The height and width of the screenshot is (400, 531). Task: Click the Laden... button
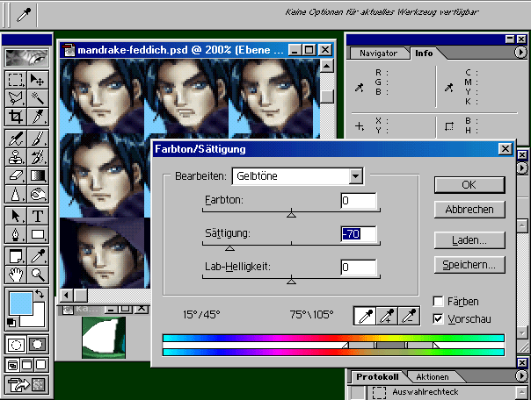pos(469,240)
